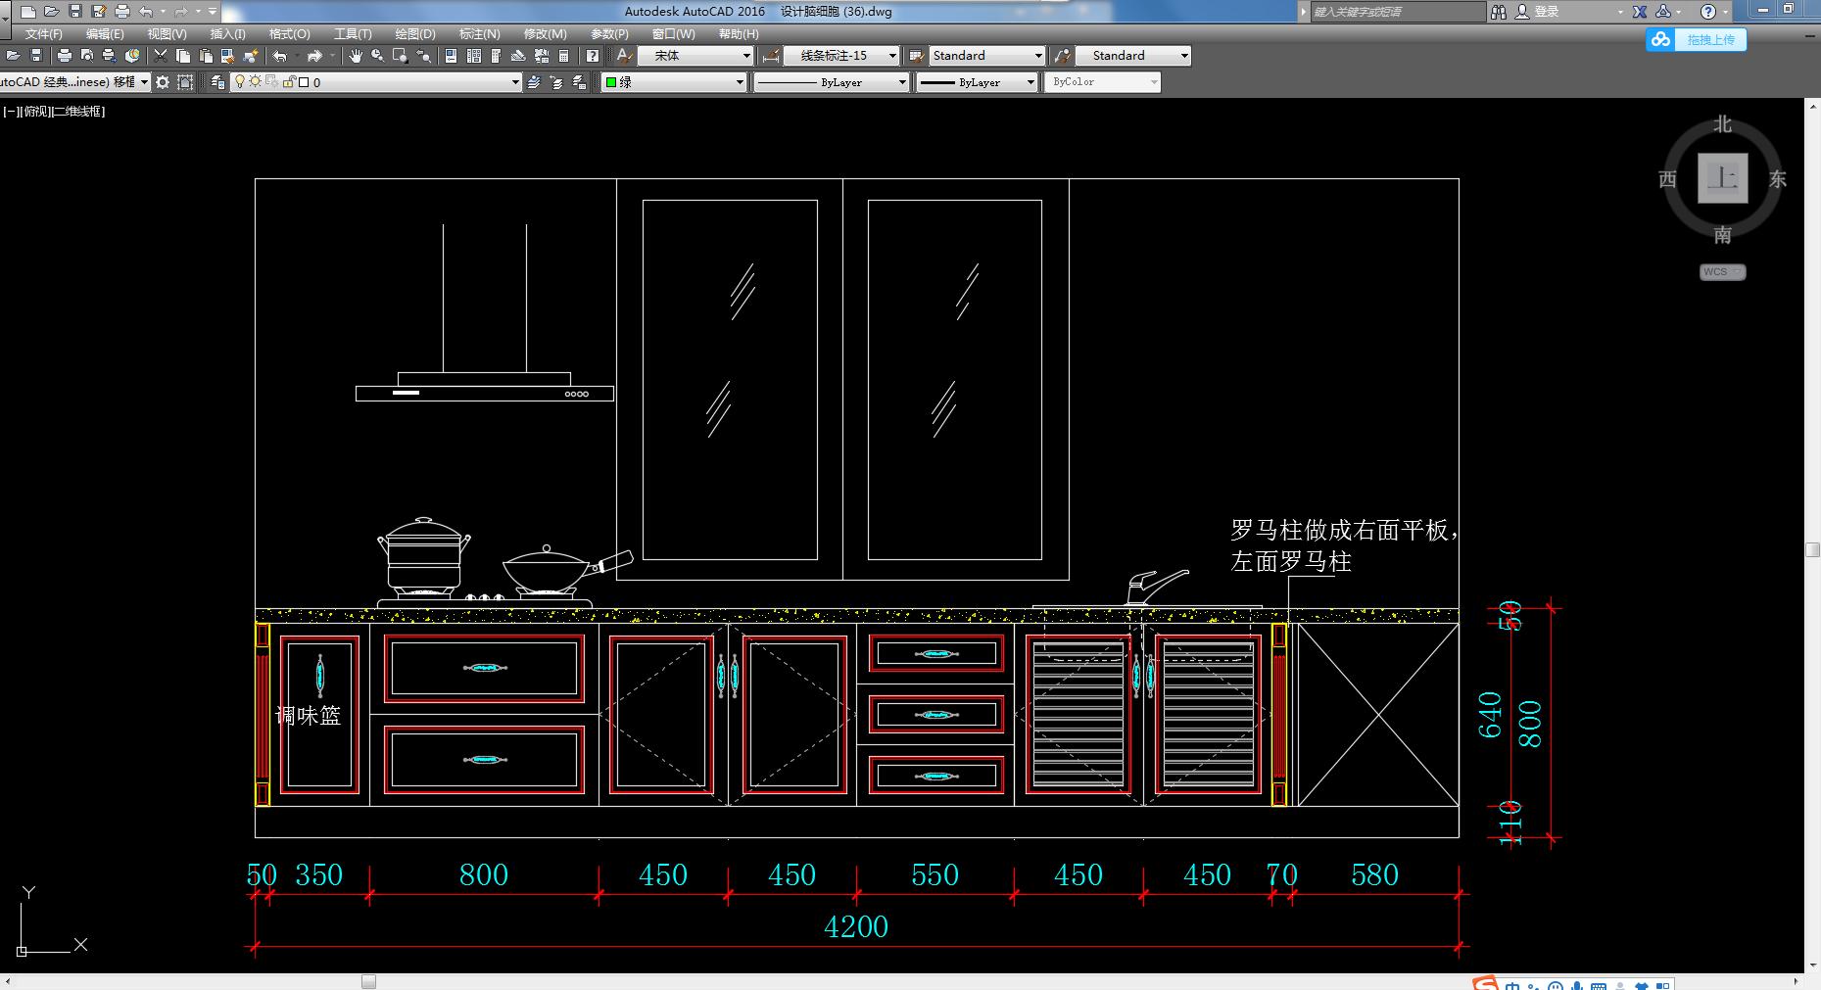Open Layer Properties Manager icon
This screenshot has width=1821, height=990.
(x=217, y=82)
